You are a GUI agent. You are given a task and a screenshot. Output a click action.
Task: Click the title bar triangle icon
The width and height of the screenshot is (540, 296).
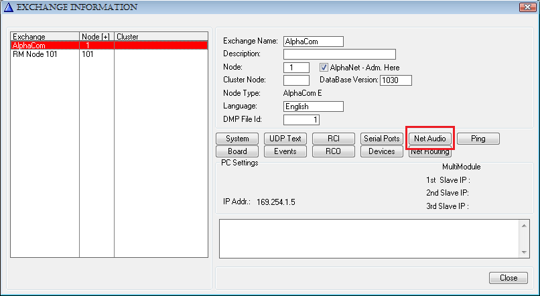[8, 7]
